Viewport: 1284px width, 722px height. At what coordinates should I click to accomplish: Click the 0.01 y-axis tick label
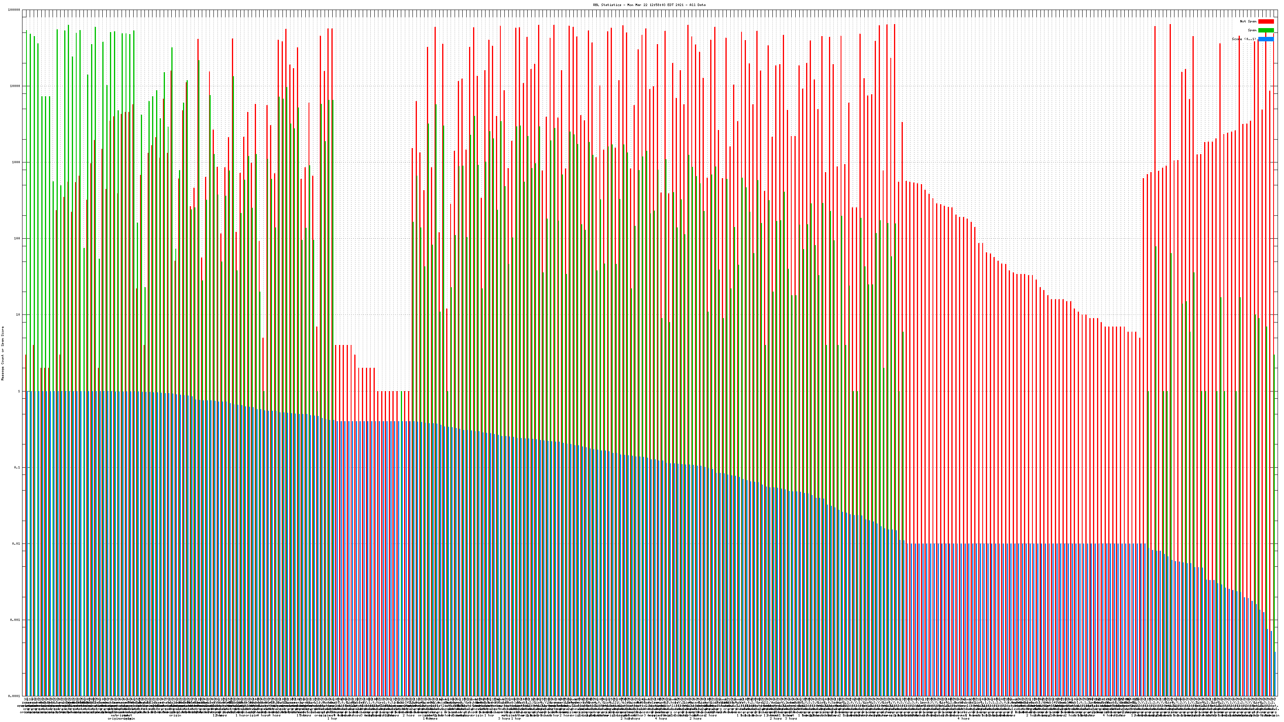click(17, 544)
